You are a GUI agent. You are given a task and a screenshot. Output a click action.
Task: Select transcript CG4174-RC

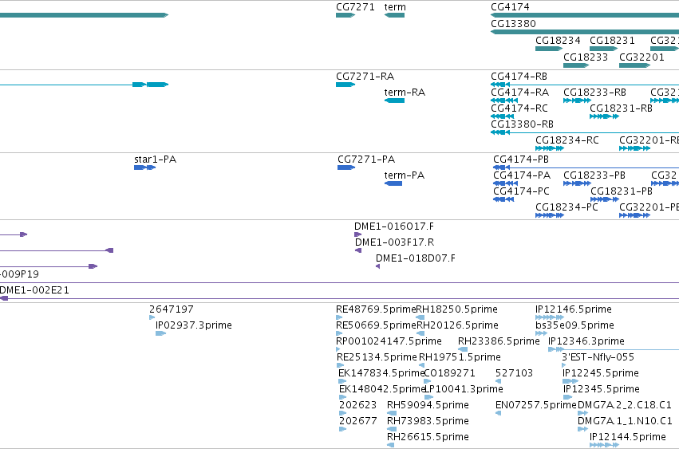coord(503,116)
